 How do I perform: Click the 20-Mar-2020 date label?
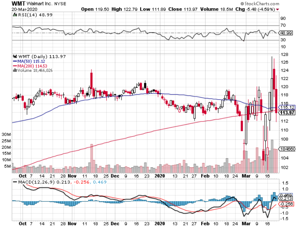pyautogui.click(x=24, y=9)
